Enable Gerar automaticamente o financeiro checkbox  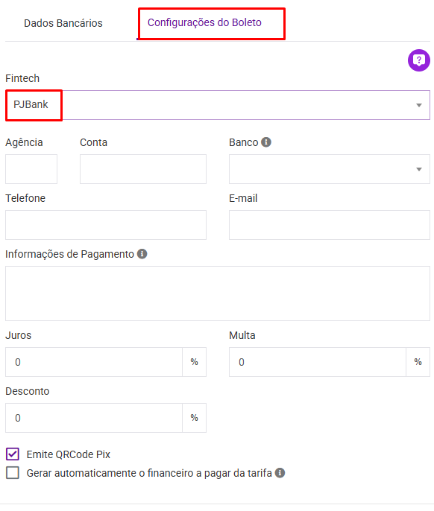coord(13,472)
